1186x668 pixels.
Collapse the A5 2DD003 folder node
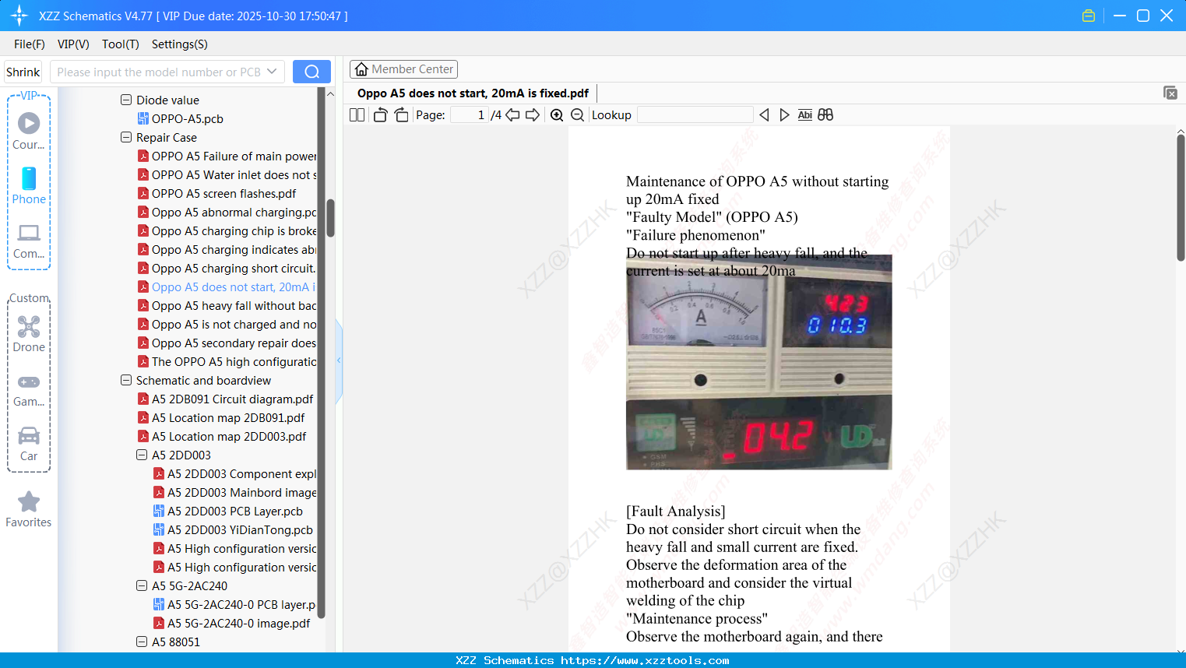tap(142, 455)
